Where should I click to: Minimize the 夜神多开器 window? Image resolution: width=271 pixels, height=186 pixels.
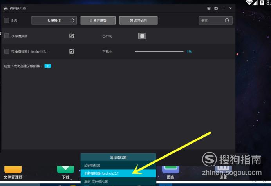tap(223, 9)
